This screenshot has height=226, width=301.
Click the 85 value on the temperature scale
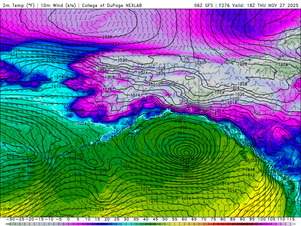click(233, 219)
